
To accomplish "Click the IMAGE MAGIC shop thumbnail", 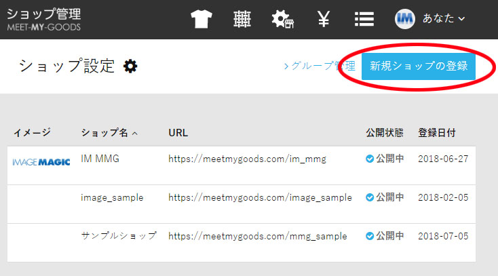I will [x=41, y=161].
